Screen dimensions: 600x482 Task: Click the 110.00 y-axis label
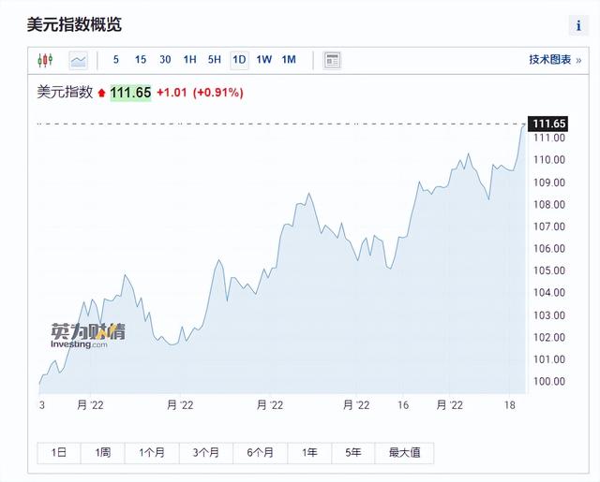pyautogui.click(x=549, y=160)
